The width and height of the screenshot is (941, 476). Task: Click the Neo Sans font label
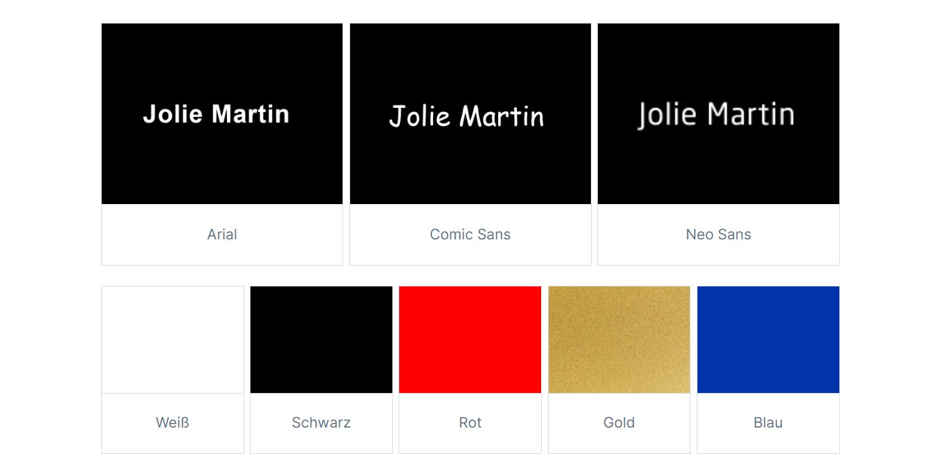718,235
